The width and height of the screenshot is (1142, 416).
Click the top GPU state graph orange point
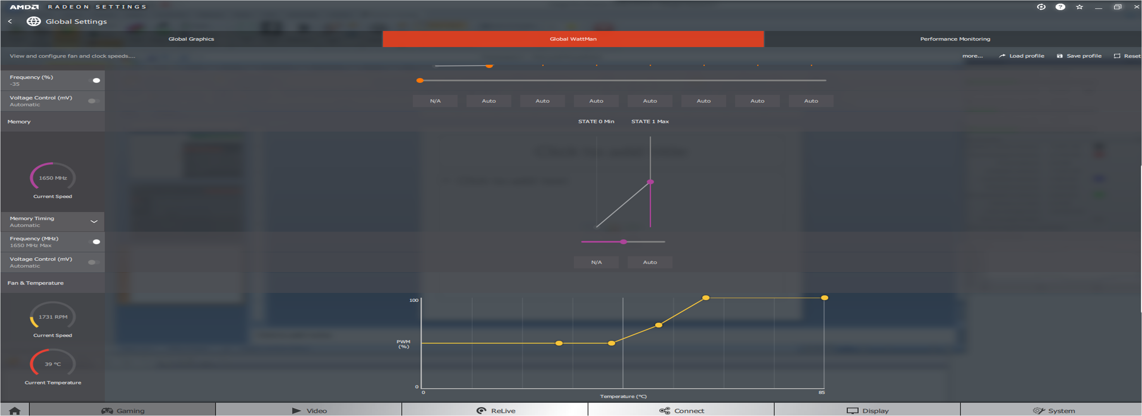489,66
